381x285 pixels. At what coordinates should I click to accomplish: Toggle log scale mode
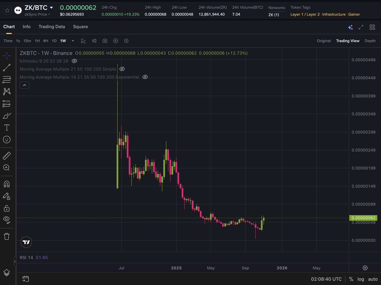click(x=361, y=279)
